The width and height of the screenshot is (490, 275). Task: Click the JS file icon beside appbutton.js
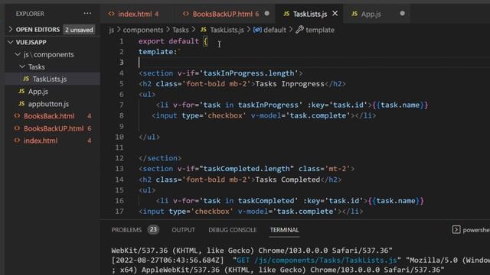pos(21,104)
